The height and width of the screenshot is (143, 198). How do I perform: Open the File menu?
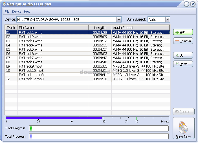(7, 12)
